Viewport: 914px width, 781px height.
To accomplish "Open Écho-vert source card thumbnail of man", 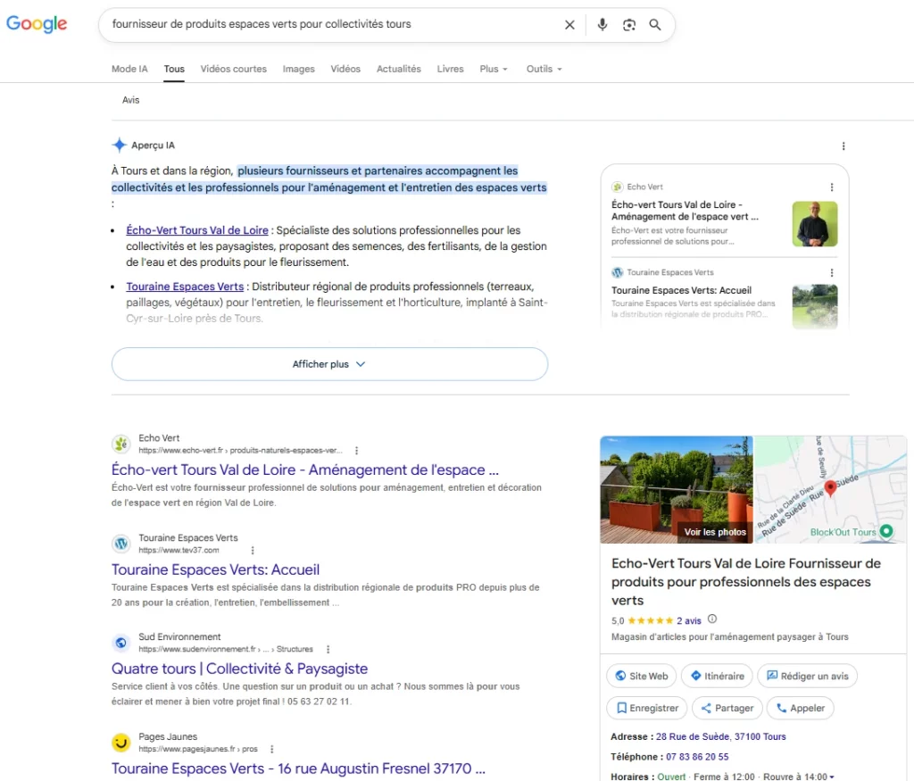I will [814, 224].
